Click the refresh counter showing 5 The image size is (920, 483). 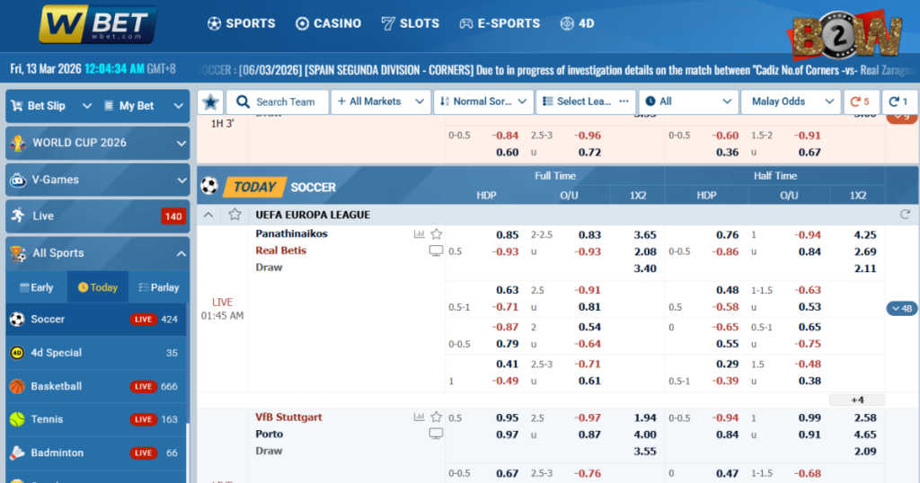(x=861, y=101)
